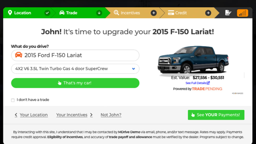Screen dimensions: 256x144
Task: Expand the Incentives step plus button
Action: point(154,13)
